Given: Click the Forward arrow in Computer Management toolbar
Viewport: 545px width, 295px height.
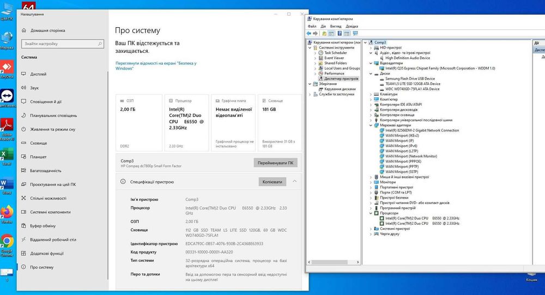Looking at the screenshot, I should pos(315,34).
